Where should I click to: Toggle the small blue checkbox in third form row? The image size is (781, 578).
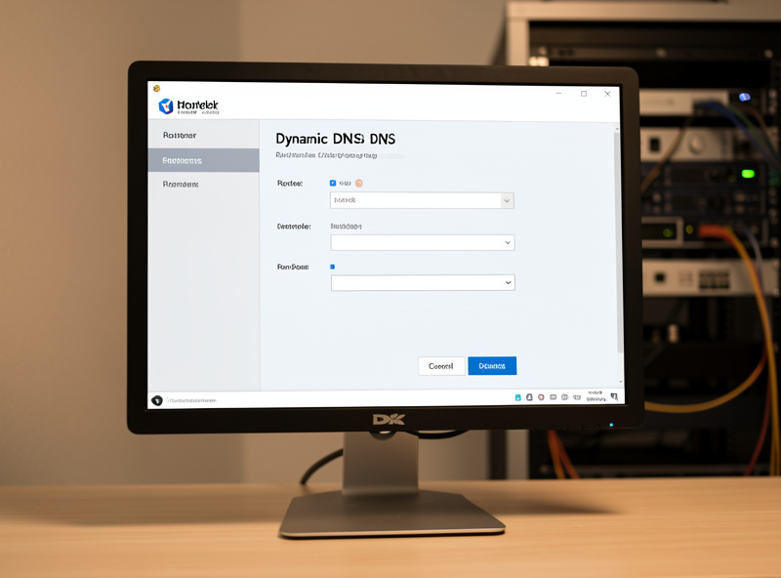tap(333, 267)
